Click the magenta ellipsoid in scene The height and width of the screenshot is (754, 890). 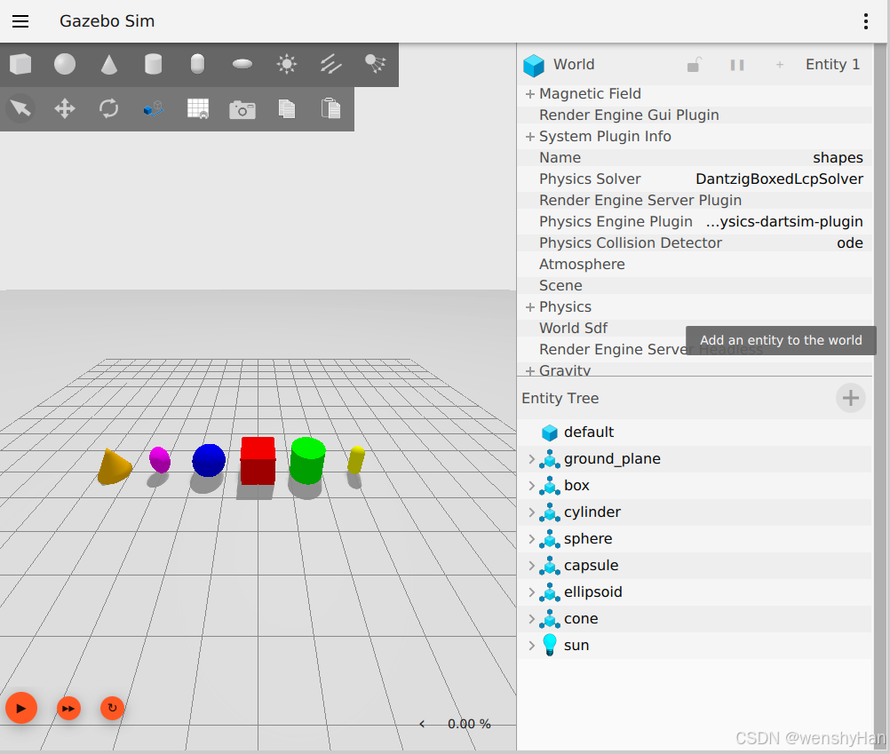(x=160, y=459)
